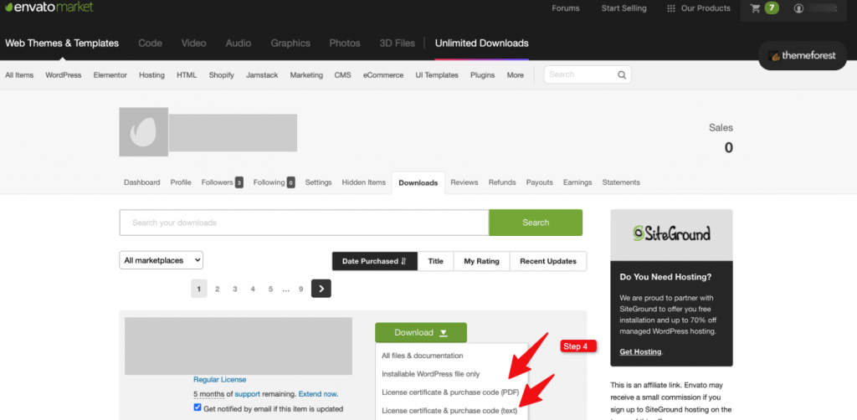
Task: Sort downloads by Date Purchased
Action: pos(374,261)
